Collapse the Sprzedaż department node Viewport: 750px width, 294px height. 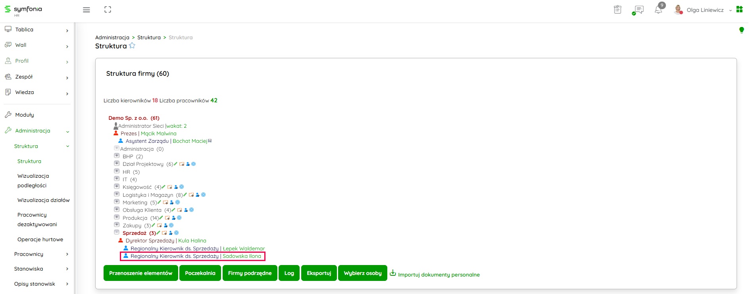pyautogui.click(x=117, y=233)
